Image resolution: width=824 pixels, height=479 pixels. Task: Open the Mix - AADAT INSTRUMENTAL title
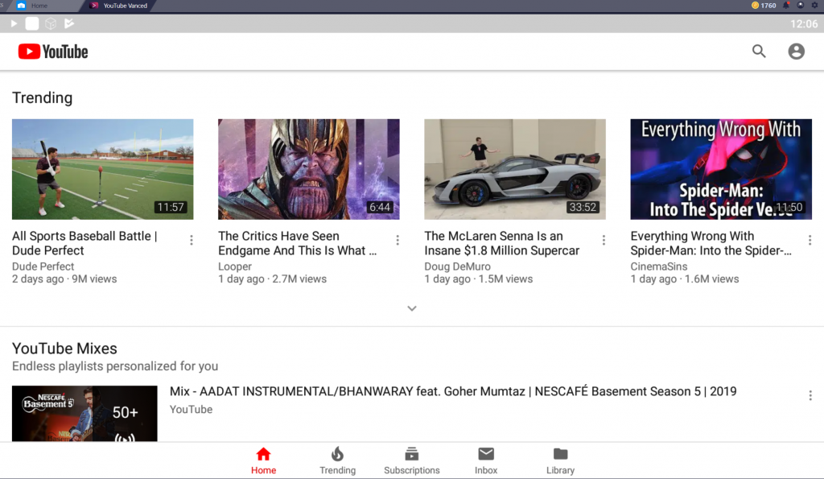click(453, 392)
